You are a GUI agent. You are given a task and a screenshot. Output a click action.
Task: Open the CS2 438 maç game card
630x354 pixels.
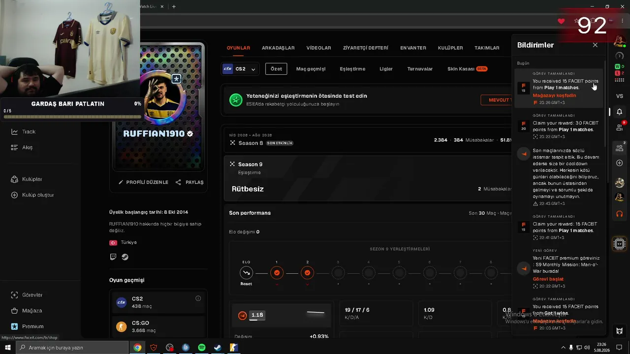pos(158,302)
